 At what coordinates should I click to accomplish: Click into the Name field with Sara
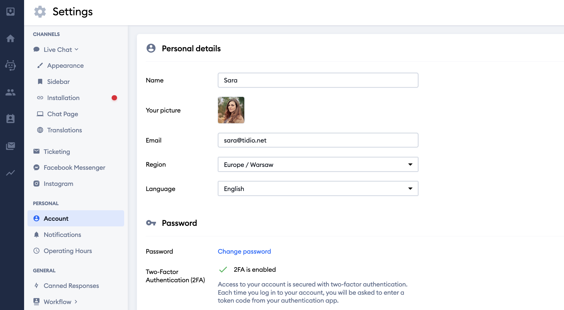pos(318,80)
